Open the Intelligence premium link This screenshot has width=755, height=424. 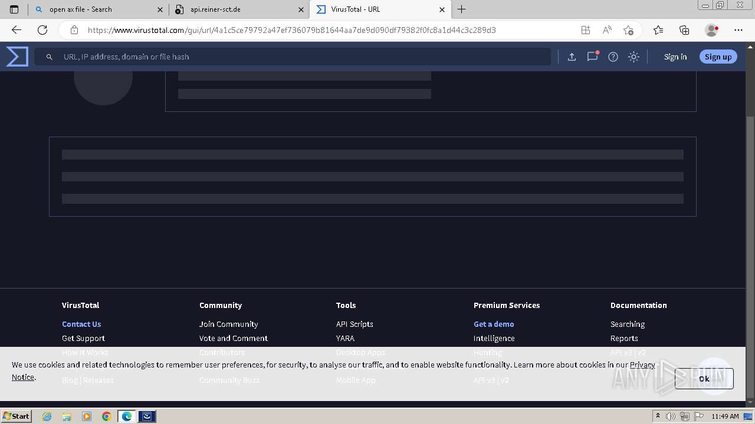[x=494, y=338]
